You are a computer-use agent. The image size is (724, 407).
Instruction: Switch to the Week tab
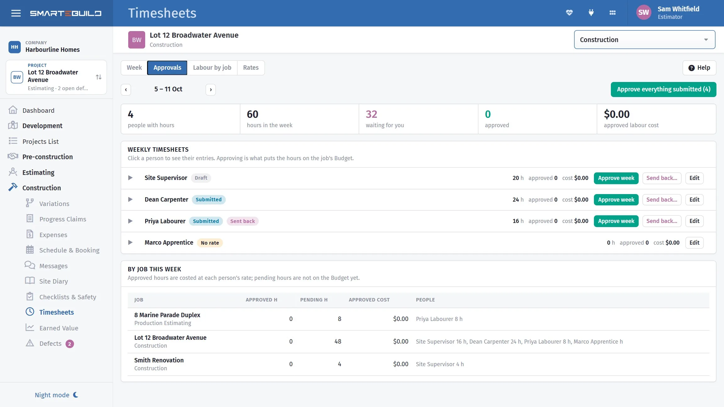pos(134,68)
